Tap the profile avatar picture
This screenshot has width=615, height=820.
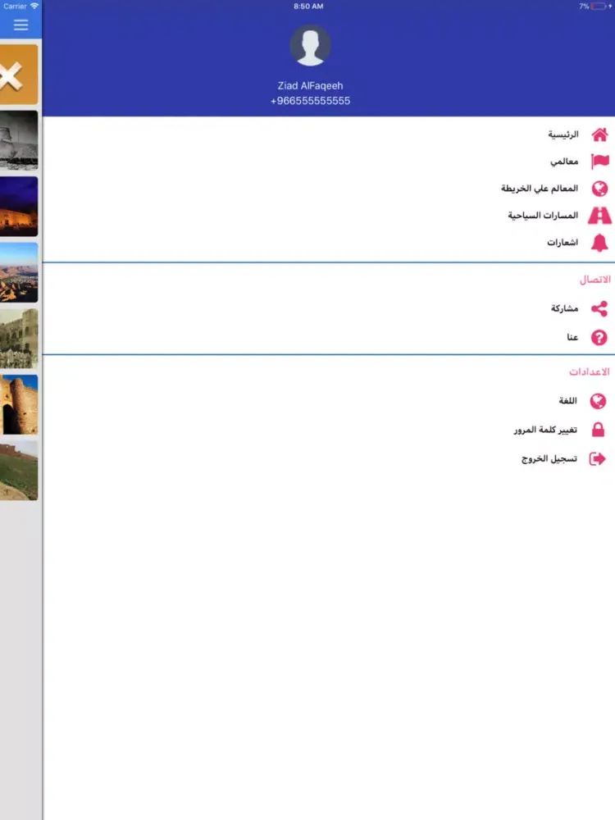pyautogui.click(x=310, y=45)
